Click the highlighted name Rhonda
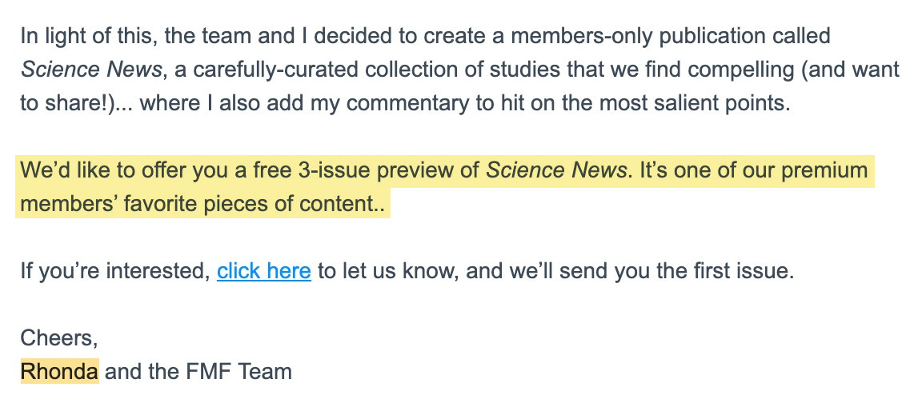Image resolution: width=914 pixels, height=403 pixels. pyautogui.click(x=59, y=371)
